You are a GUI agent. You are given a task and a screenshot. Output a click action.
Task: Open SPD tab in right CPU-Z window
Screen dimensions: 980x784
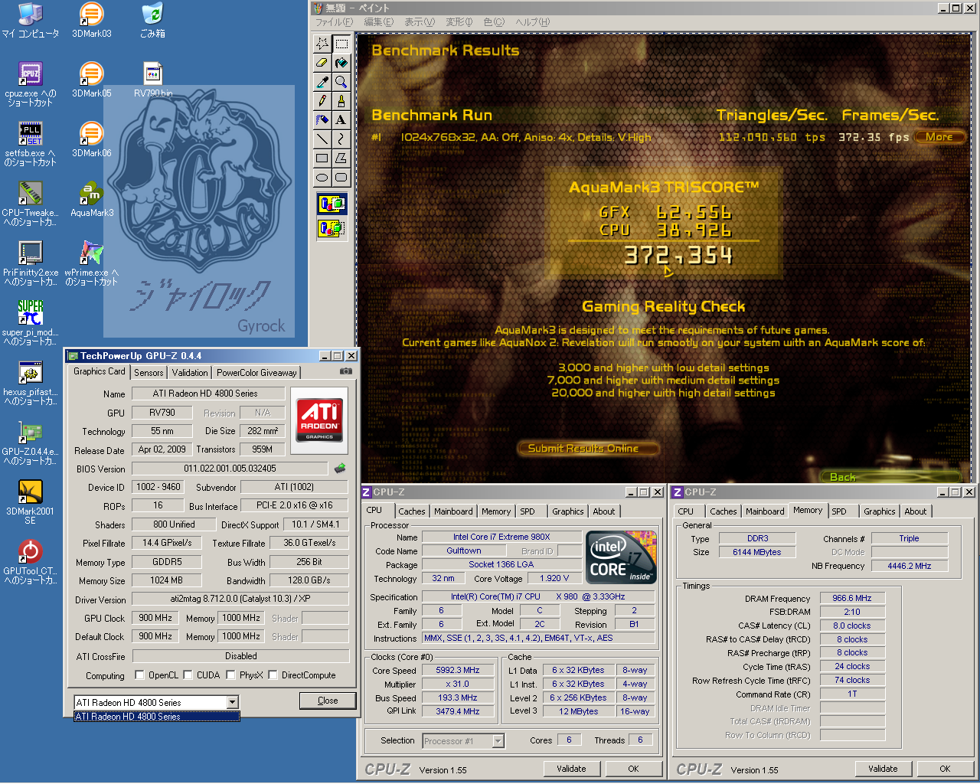tap(839, 511)
